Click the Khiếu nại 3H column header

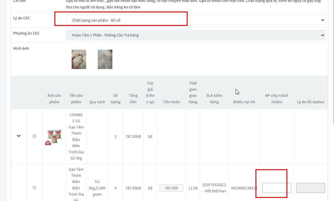(244, 102)
